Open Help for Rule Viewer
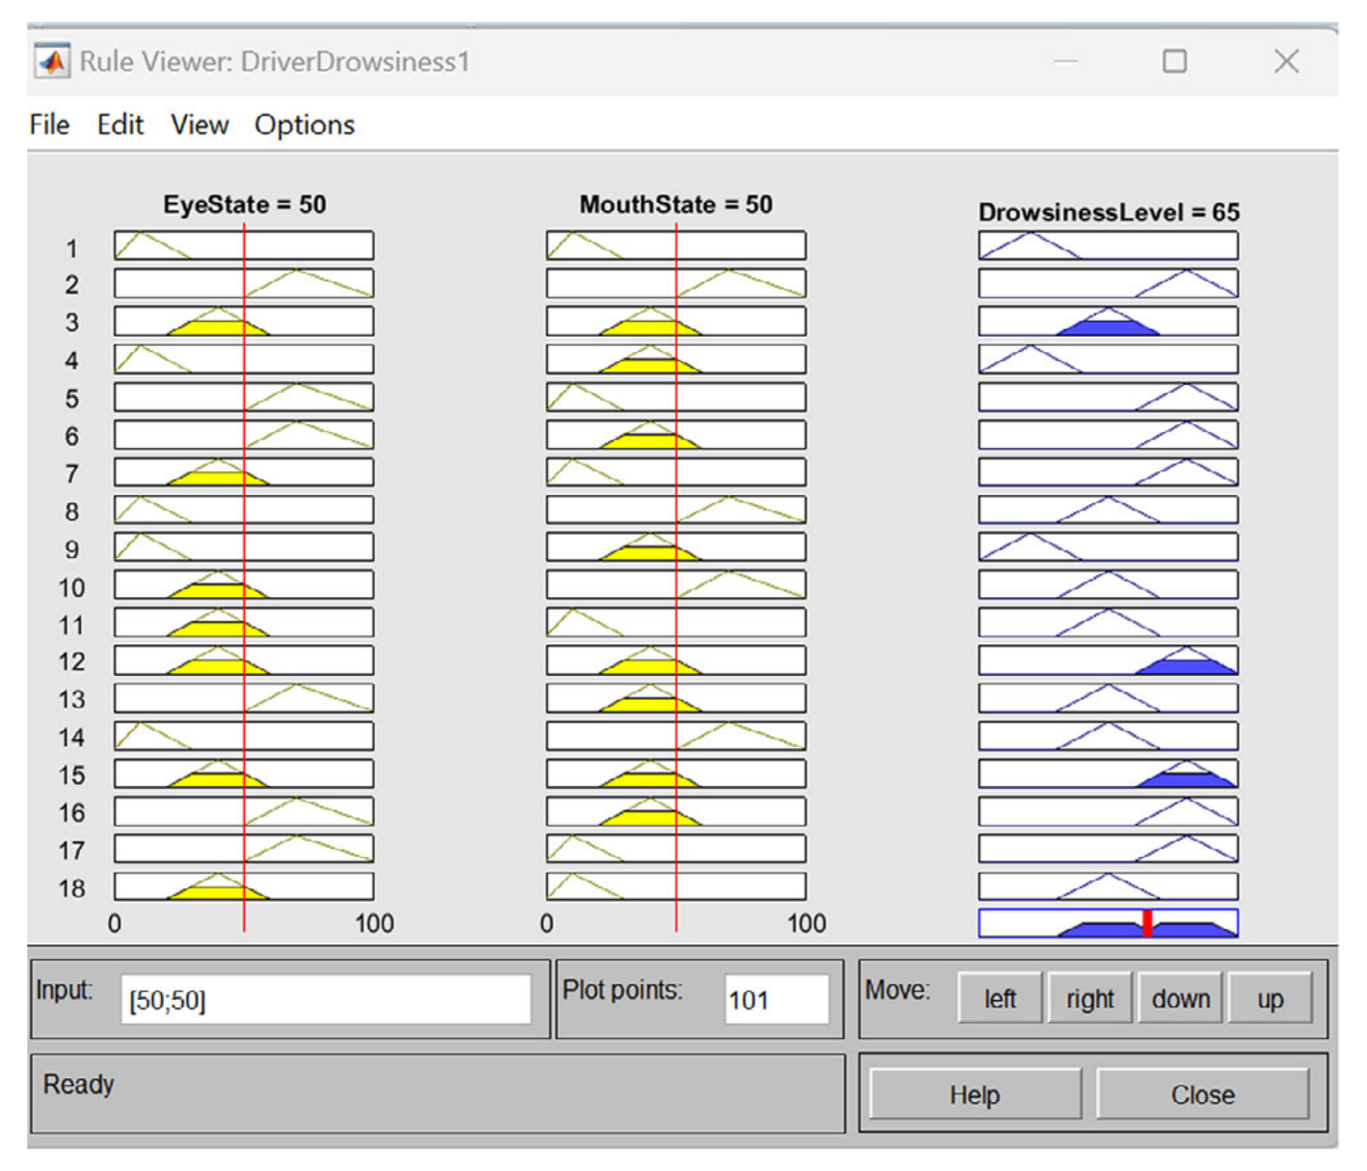This screenshot has width=1367, height=1171. (x=976, y=1094)
